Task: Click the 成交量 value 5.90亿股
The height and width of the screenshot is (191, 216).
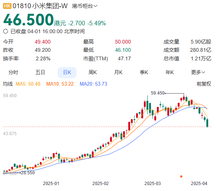Action: tap(201, 42)
